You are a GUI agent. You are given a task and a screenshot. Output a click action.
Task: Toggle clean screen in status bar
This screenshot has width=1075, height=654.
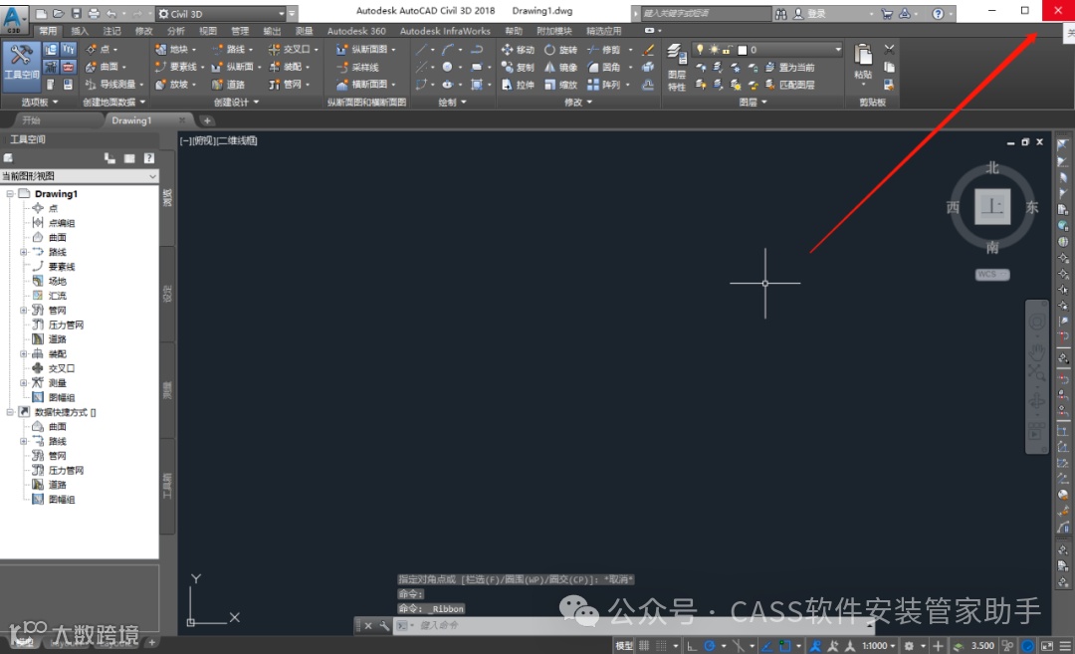[1047, 646]
